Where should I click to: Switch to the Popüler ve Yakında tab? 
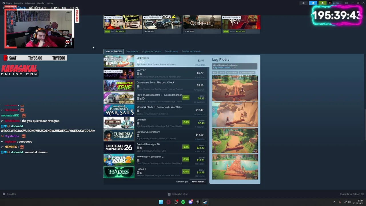coord(152,51)
